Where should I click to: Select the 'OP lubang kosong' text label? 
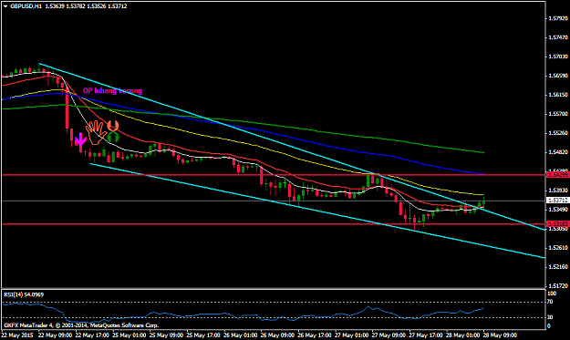coord(112,91)
